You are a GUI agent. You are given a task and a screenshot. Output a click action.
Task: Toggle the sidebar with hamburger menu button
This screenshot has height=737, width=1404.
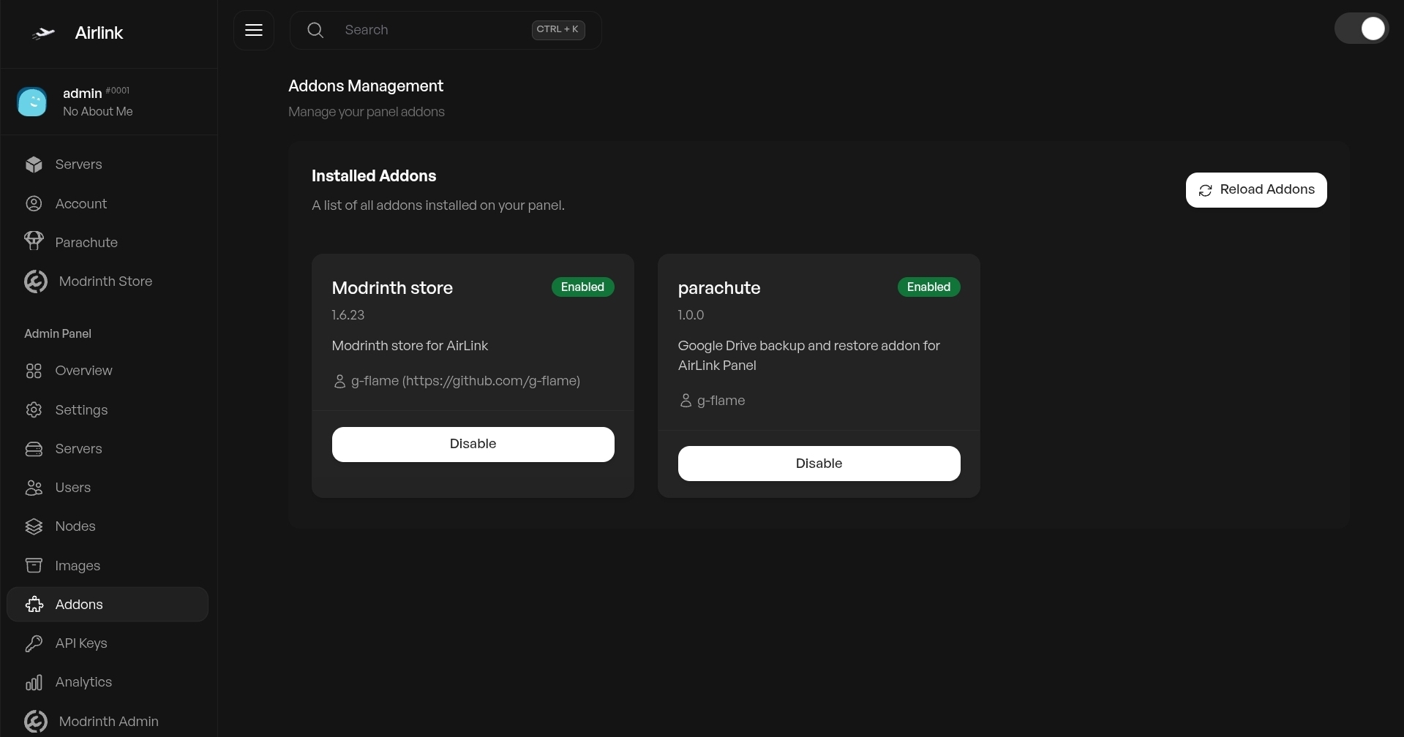tap(254, 30)
